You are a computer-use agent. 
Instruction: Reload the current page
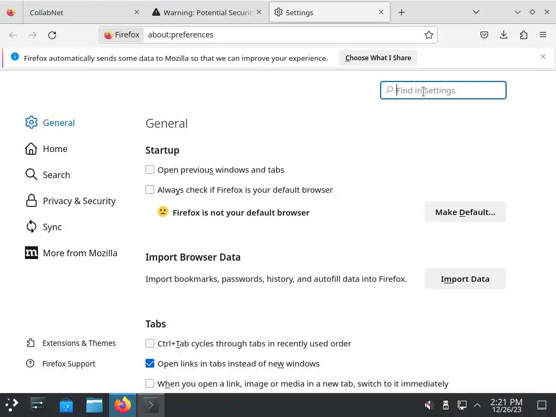52,35
